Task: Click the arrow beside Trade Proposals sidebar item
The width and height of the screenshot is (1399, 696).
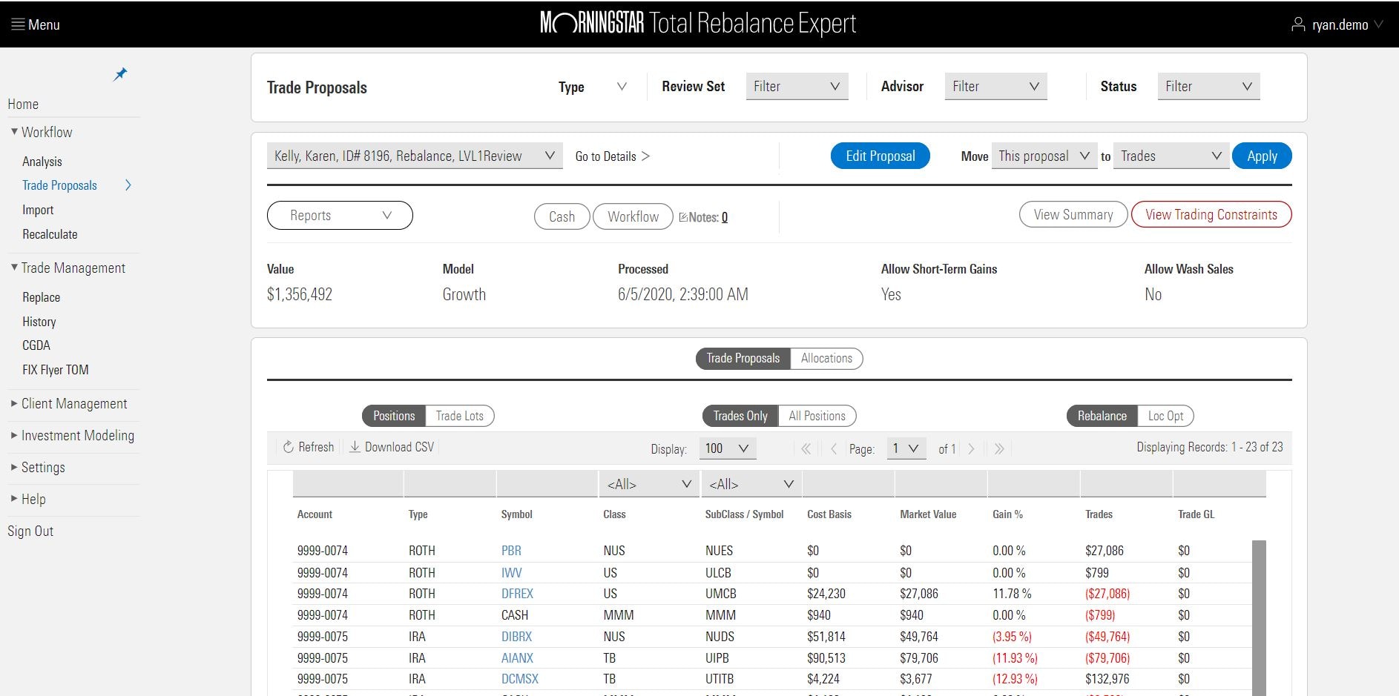Action: pos(128,185)
